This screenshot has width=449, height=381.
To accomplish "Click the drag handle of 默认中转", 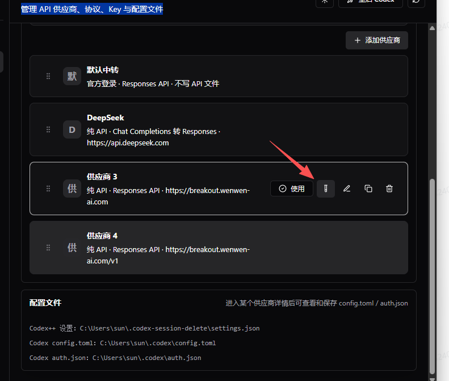I will pyautogui.click(x=48, y=76).
